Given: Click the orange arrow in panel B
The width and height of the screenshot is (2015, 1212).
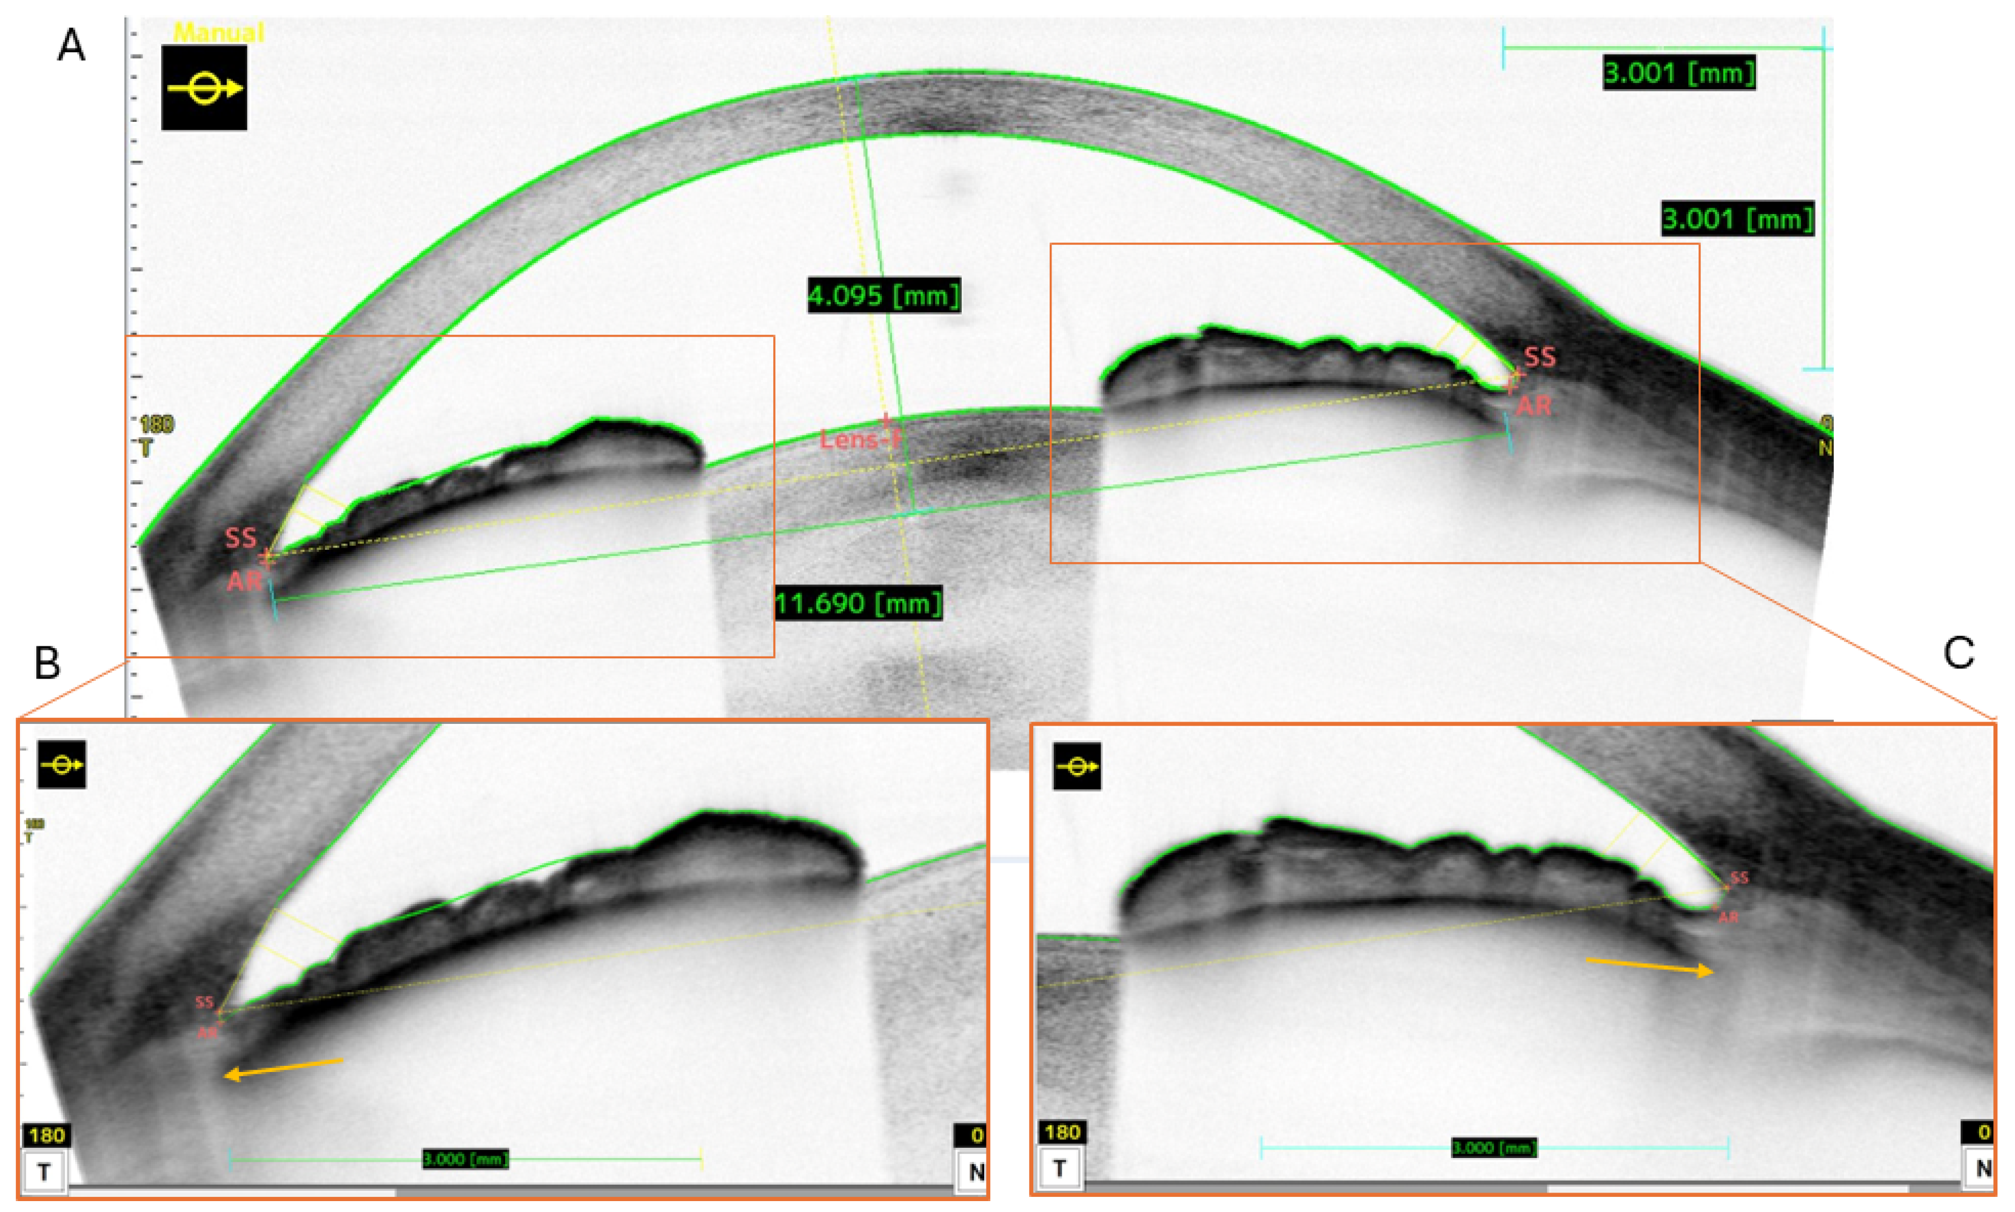Looking at the screenshot, I should 283,1068.
